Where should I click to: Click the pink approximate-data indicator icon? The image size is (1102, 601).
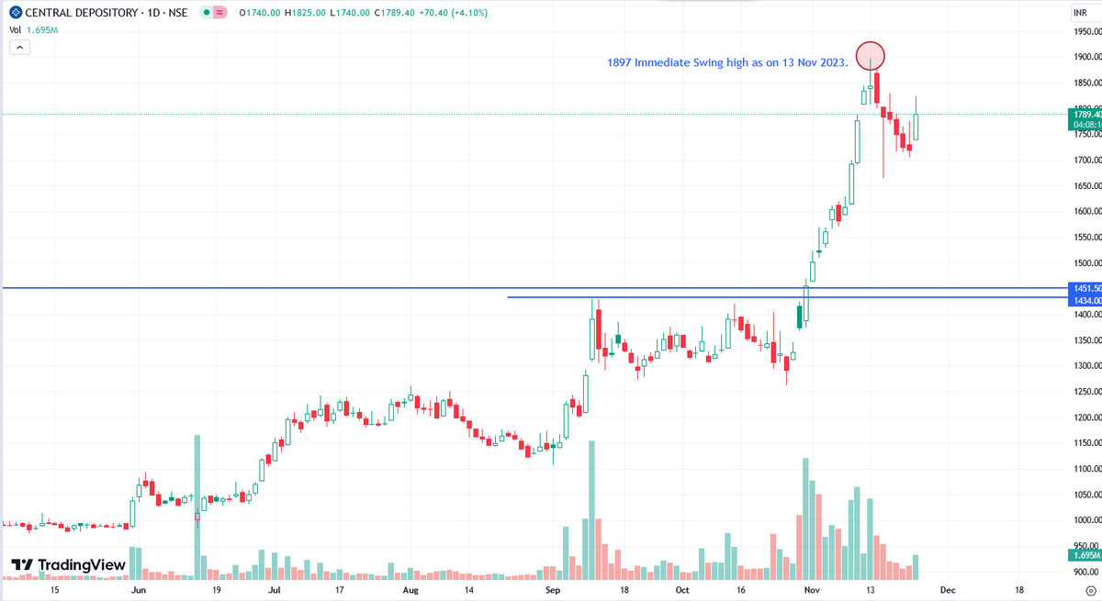(x=219, y=13)
